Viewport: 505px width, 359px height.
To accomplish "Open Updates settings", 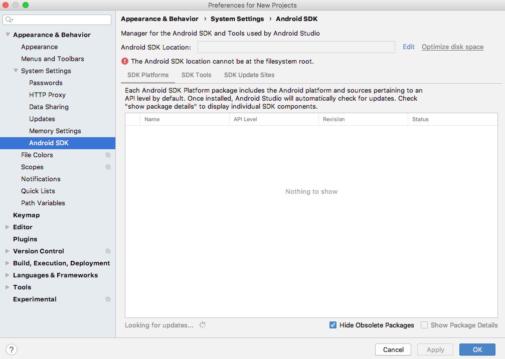I will point(42,119).
